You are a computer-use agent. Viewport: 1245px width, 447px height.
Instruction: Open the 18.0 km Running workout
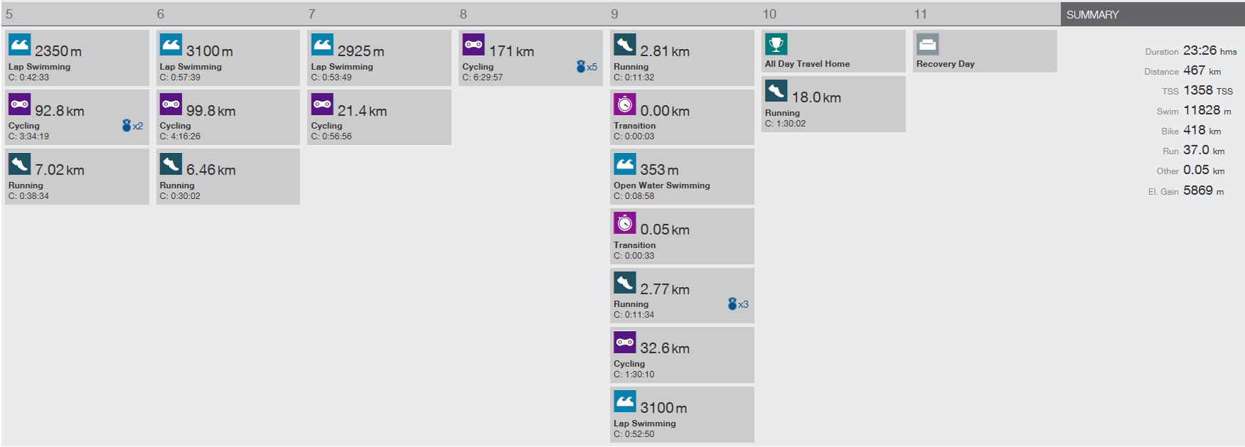[833, 104]
